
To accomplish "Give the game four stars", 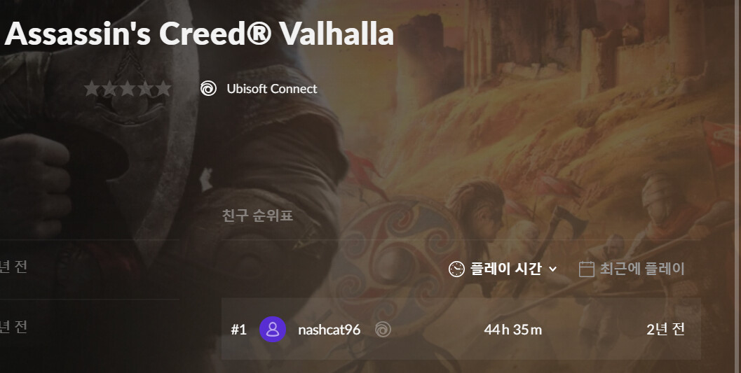I will coord(146,89).
